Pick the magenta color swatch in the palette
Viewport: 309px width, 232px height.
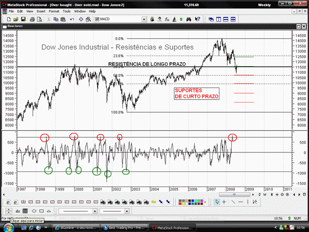202,201
